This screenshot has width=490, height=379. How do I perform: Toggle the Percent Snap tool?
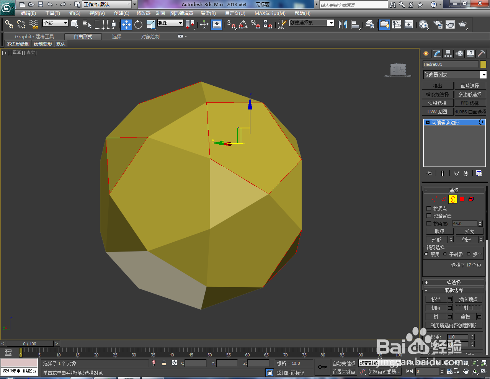click(256, 25)
